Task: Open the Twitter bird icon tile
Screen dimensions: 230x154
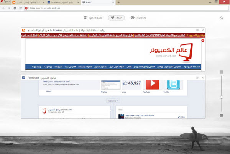Action: (173, 85)
